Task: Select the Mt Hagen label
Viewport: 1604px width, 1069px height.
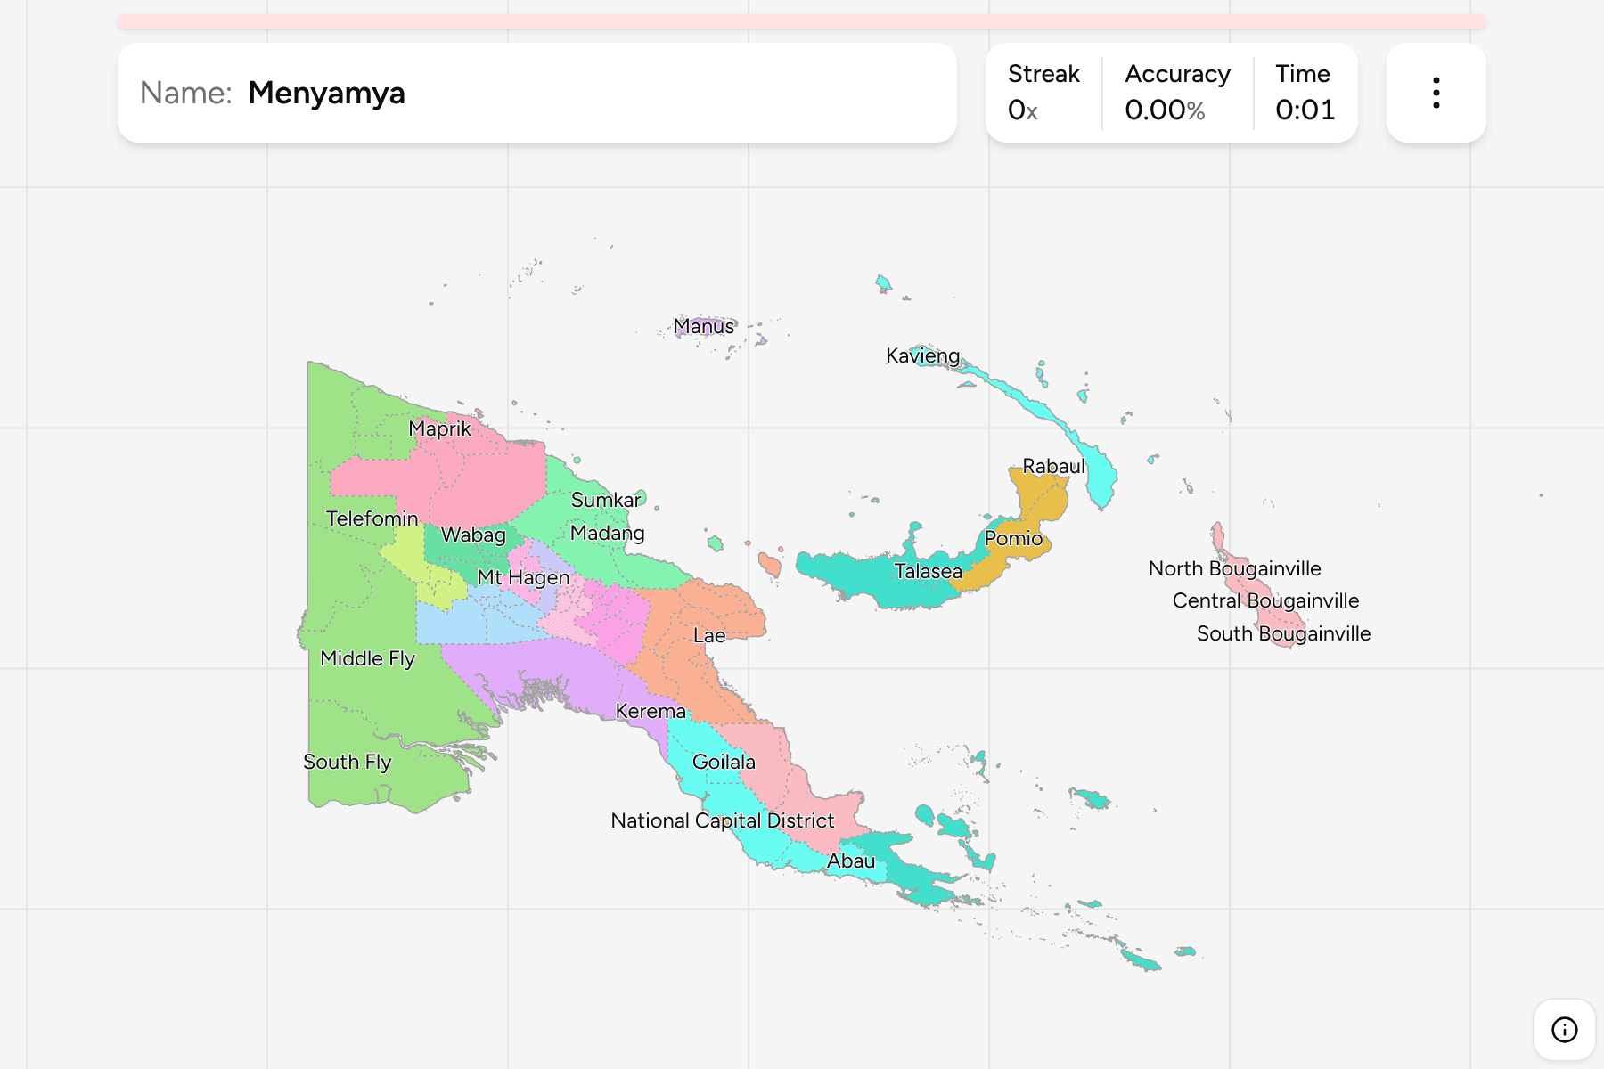Action: pyautogui.click(x=523, y=577)
